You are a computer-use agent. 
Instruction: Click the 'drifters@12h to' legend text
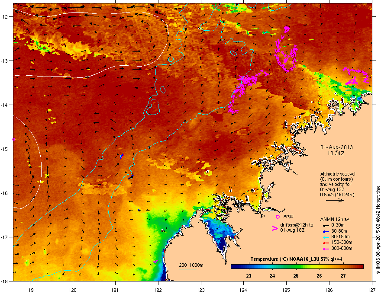(x=297, y=225)
